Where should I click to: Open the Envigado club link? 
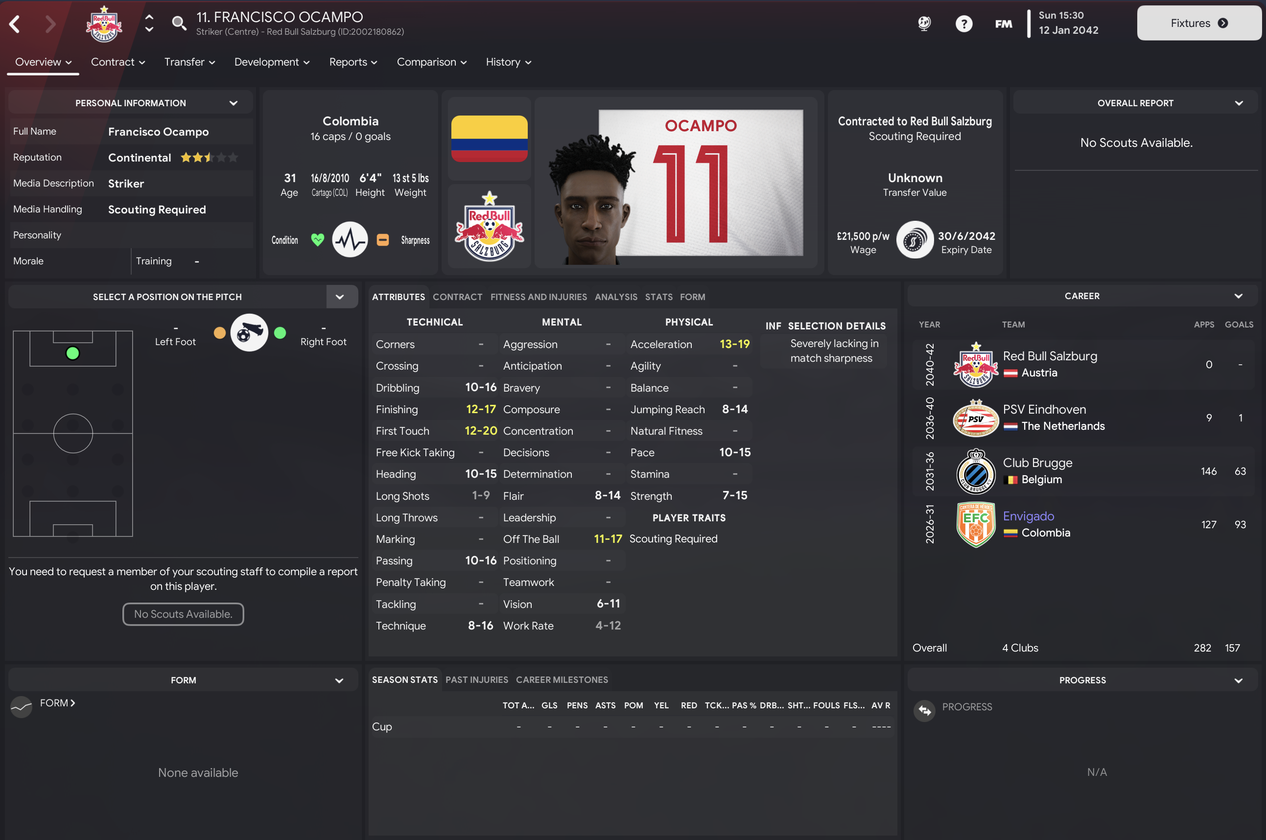[1028, 516]
